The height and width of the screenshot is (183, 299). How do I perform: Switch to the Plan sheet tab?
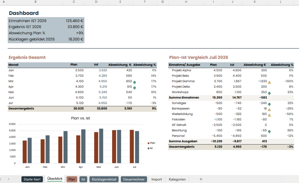[72, 180]
